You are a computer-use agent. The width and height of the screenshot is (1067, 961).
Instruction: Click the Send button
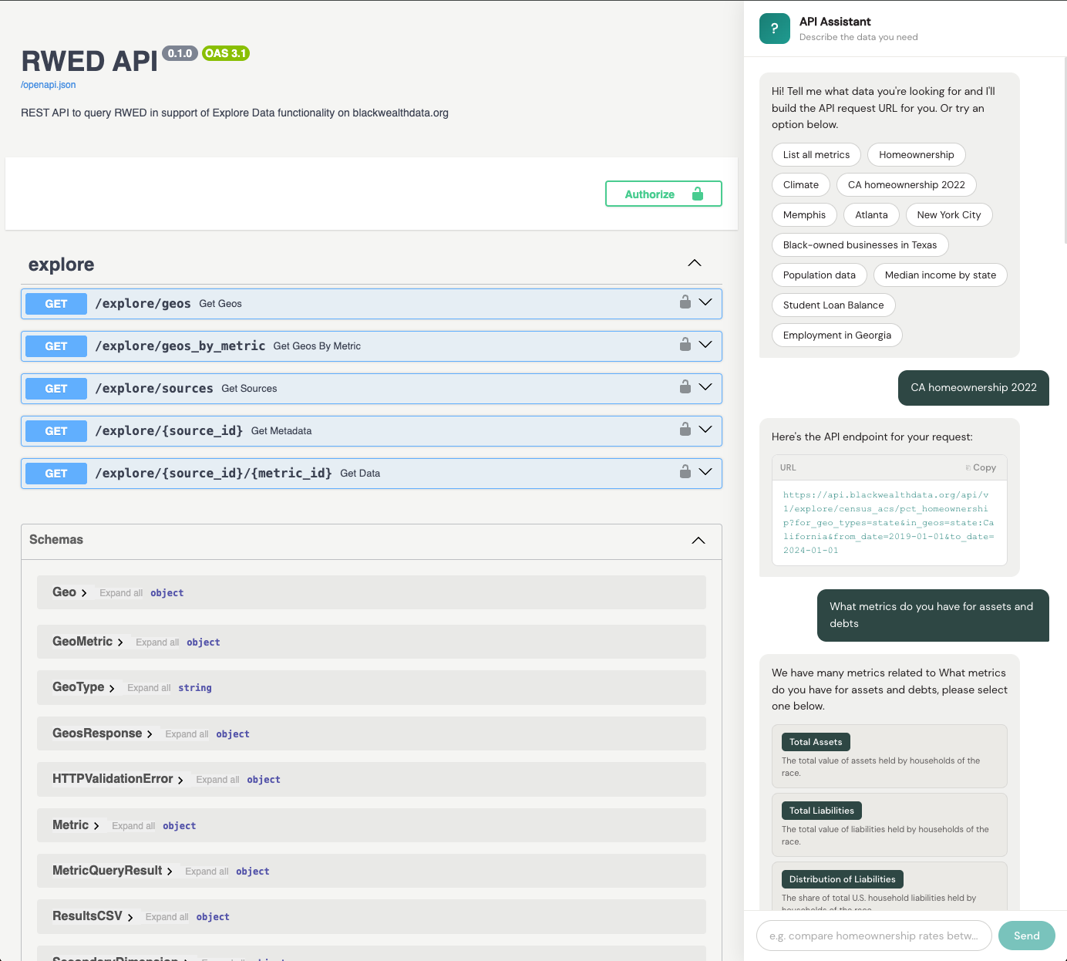pyautogui.click(x=1027, y=936)
